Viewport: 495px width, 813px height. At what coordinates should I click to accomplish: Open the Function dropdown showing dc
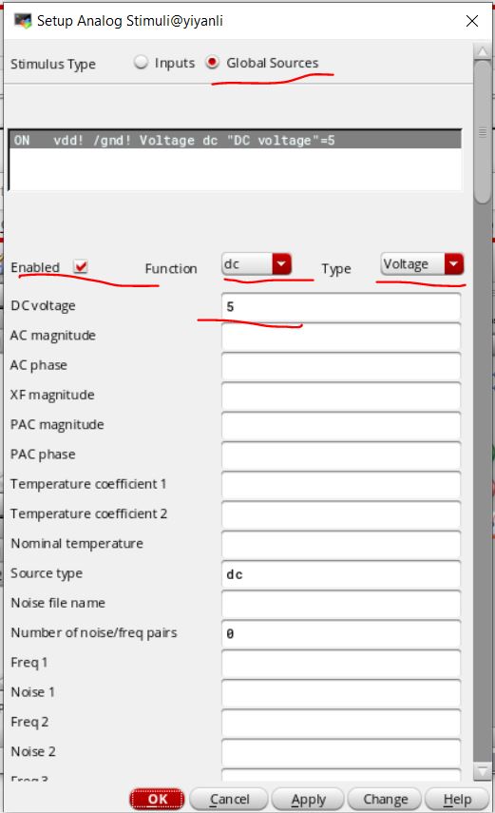257,264
